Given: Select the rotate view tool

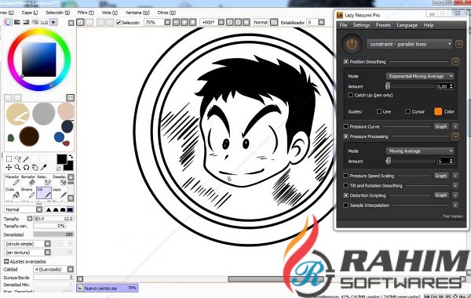Looking at the screenshot, I should point(27,167).
